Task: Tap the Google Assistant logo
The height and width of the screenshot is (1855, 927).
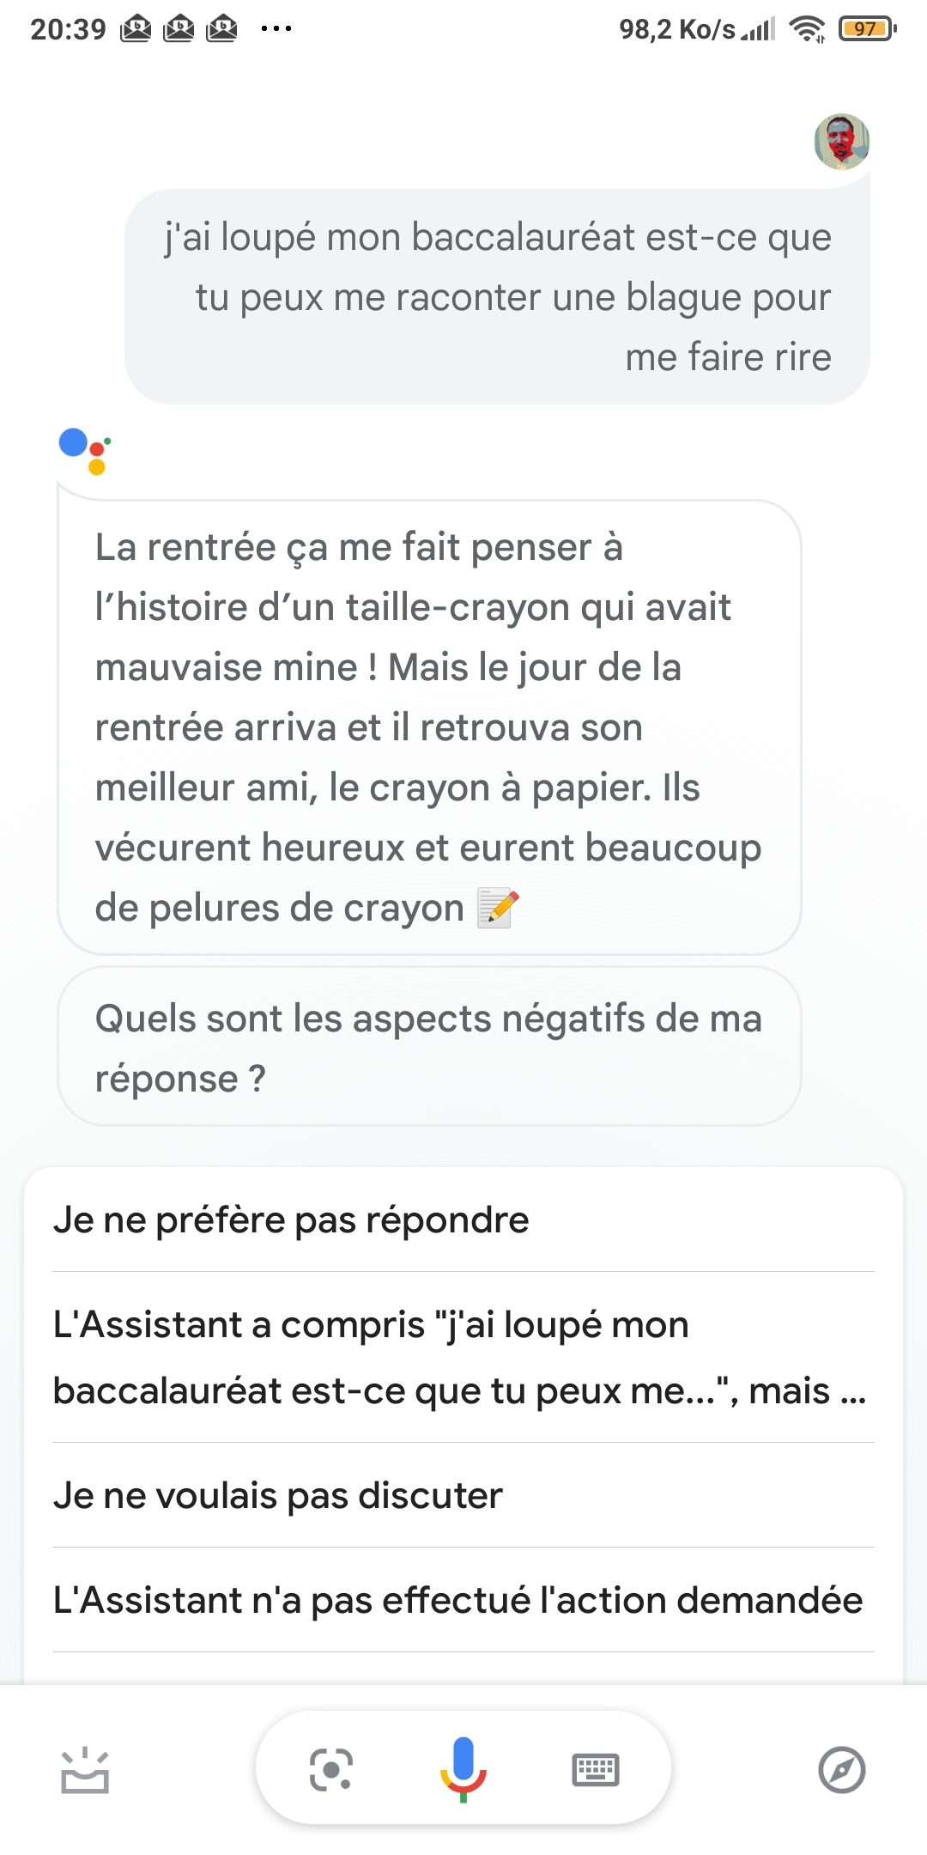Action: click(85, 451)
